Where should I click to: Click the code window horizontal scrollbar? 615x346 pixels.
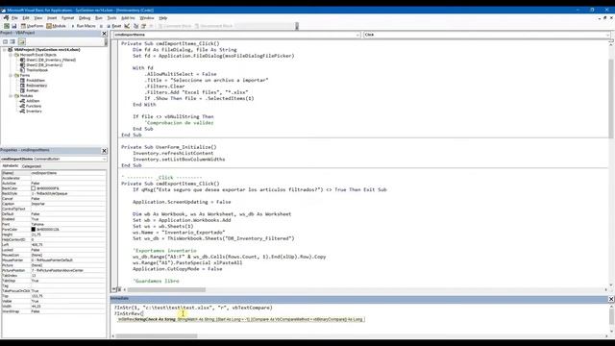pyautogui.click(x=365, y=290)
